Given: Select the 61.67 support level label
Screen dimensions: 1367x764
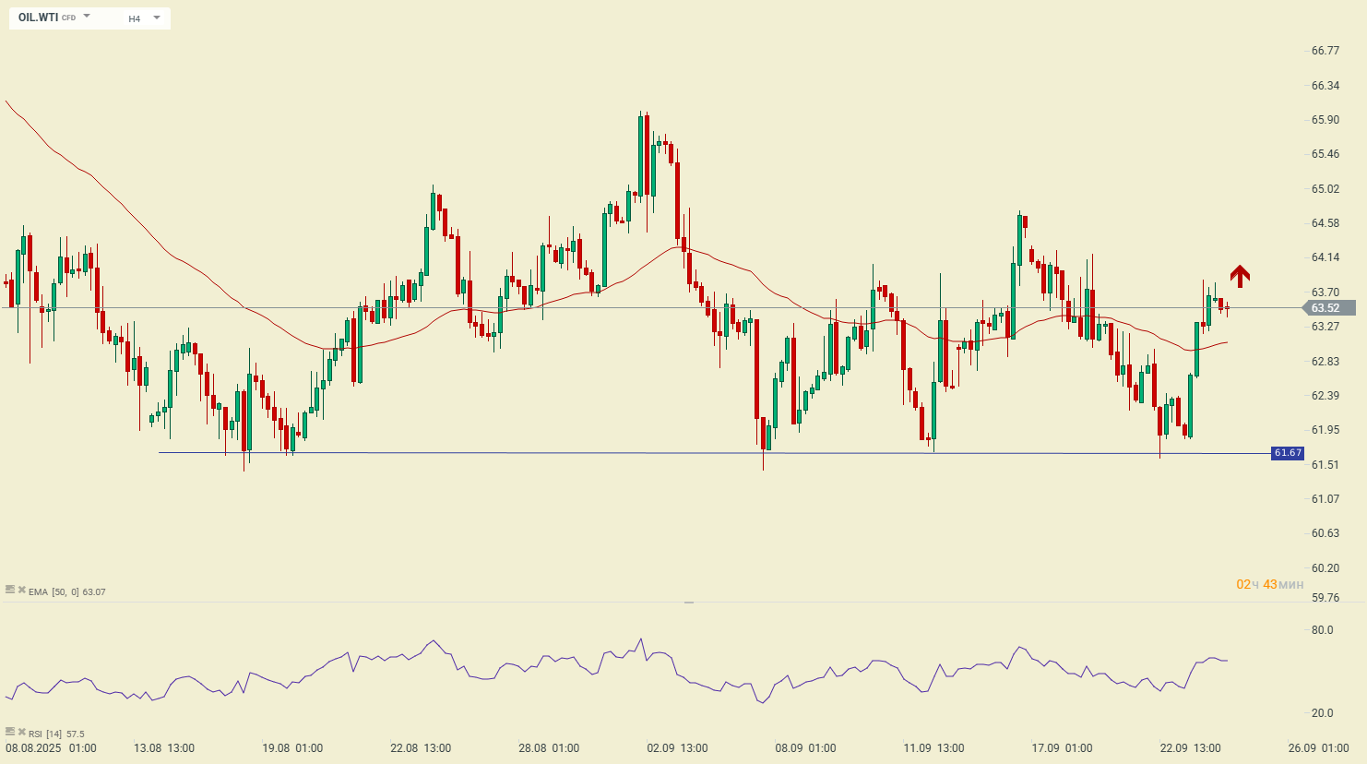Looking at the screenshot, I should pyautogui.click(x=1287, y=453).
